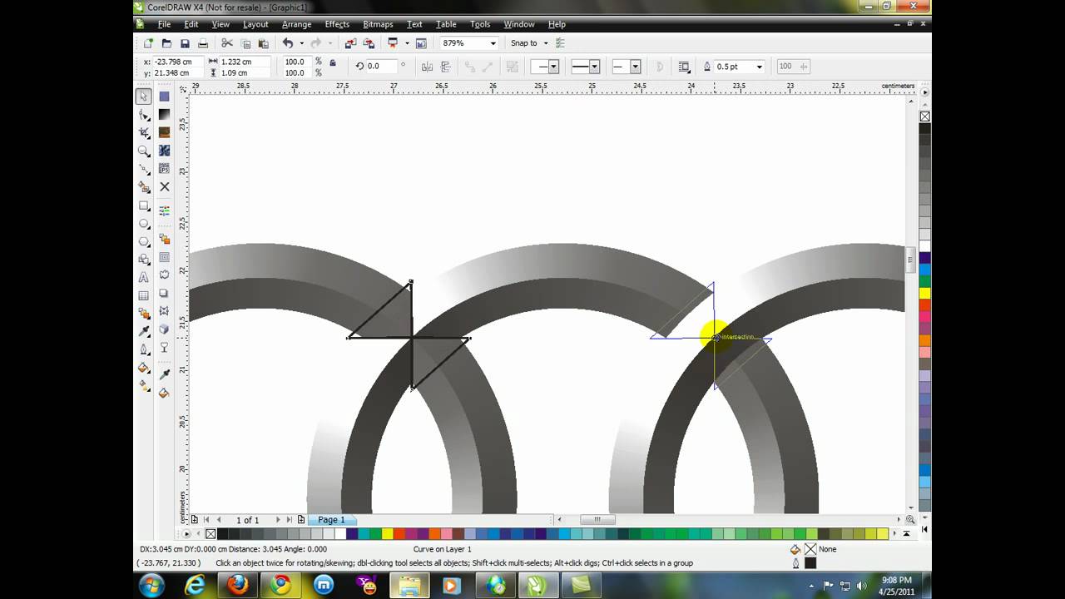
Task: Click the Open folder icon
Action: pyautogui.click(x=166, y=43)
